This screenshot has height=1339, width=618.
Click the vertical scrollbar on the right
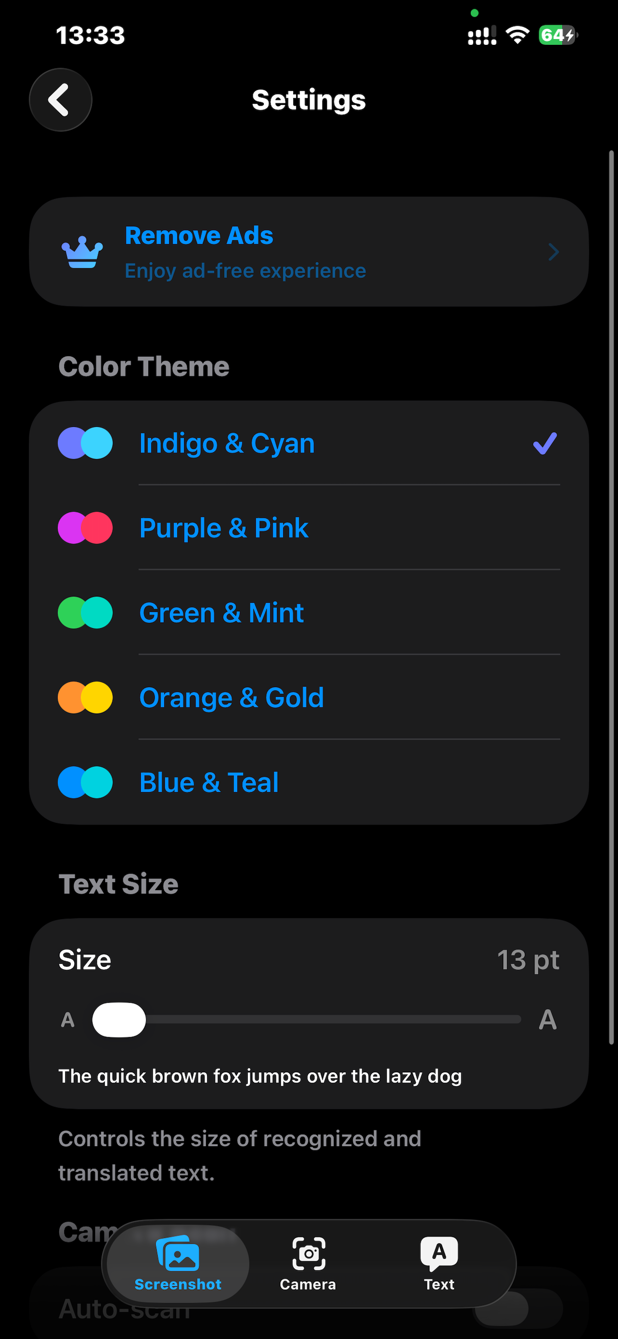coord(612,597)
